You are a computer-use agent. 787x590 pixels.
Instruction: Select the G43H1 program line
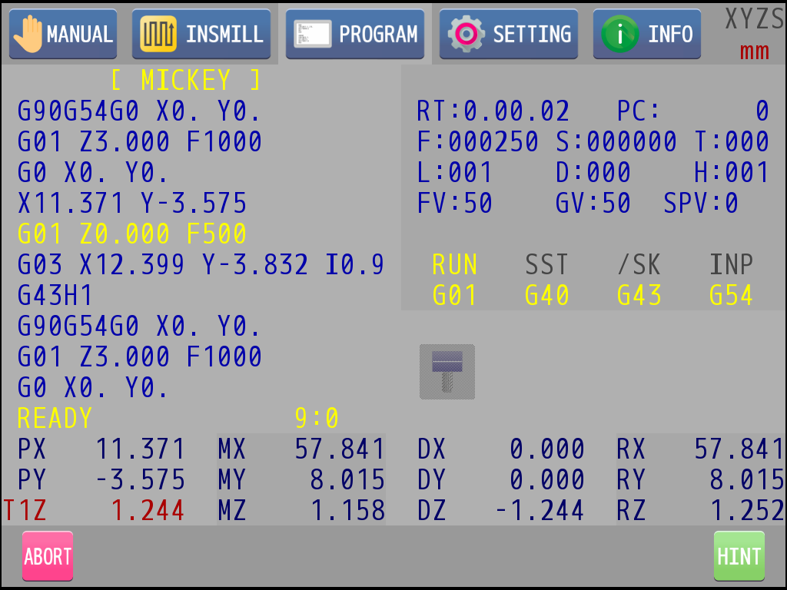click(55, 295)
